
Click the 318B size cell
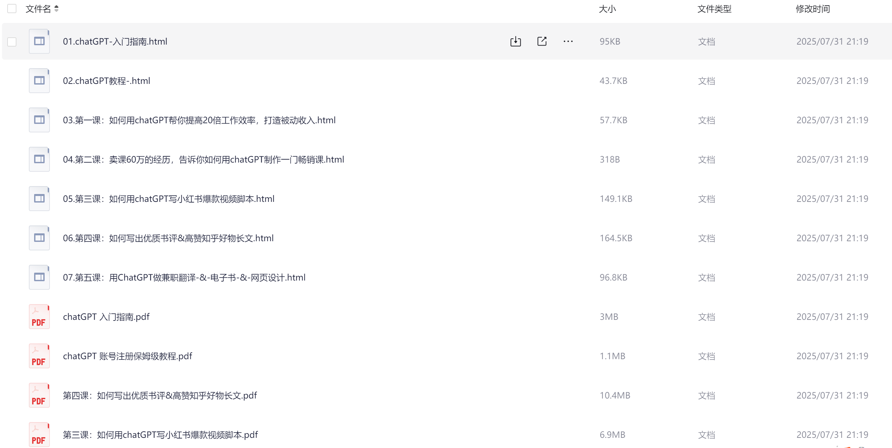[610, 160]
